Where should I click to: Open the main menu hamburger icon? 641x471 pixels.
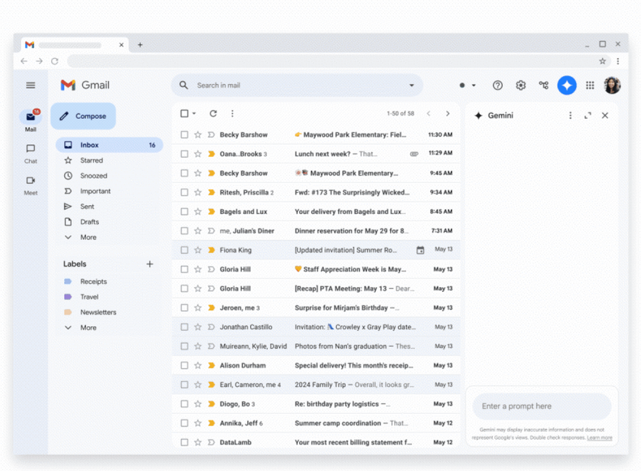31,86
